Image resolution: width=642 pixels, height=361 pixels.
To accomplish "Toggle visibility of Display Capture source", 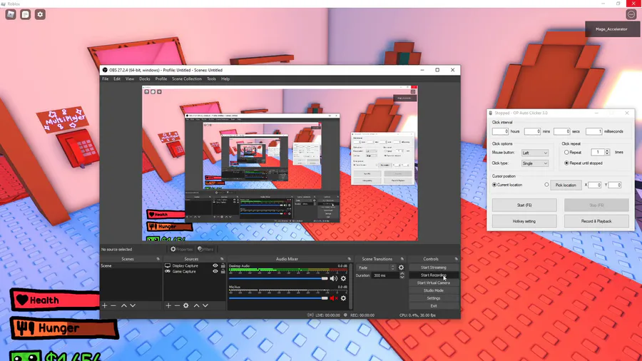I will coord(215,265).
